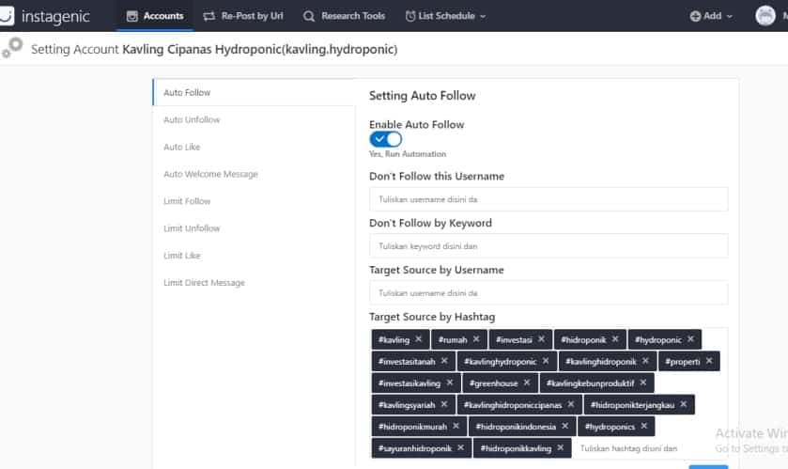Open Auto Welcome Message settings
The image size is (788, 469).
point(210,174)
